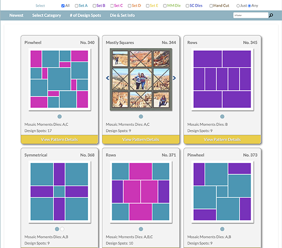Open Mostly Squares No. 344 photo thumbnail
This screenshot has width=282, height=248.
pos(141,79)
